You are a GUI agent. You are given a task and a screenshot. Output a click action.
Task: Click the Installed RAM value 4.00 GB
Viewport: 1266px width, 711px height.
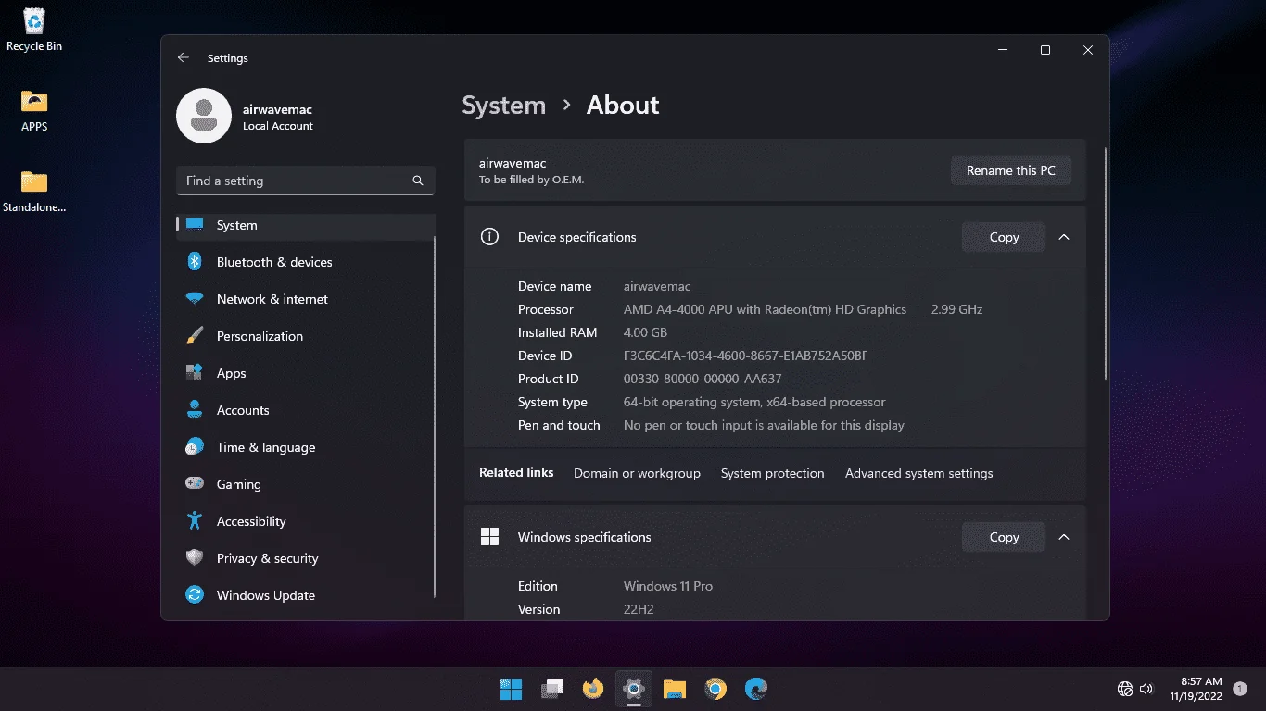click(645, 332)
